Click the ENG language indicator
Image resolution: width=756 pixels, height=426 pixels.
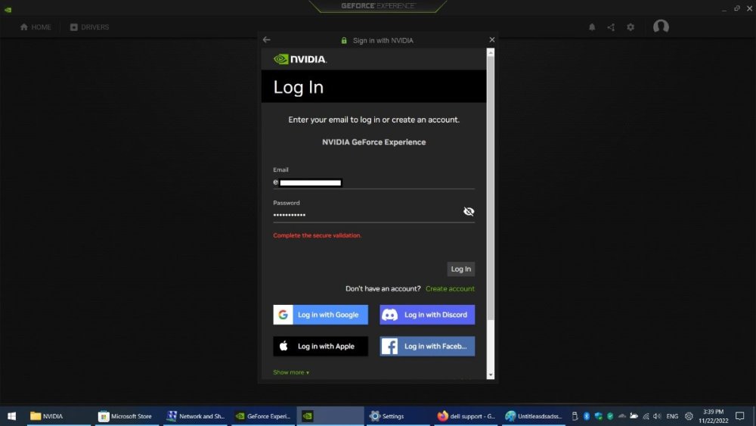pyautogui.click(x=672, y=416)
